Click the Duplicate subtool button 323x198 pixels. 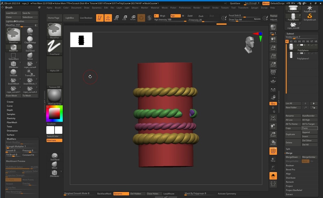click(x=293, y=134)
